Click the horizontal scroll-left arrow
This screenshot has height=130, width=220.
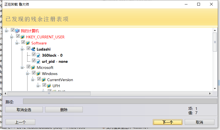coord(5,93)
